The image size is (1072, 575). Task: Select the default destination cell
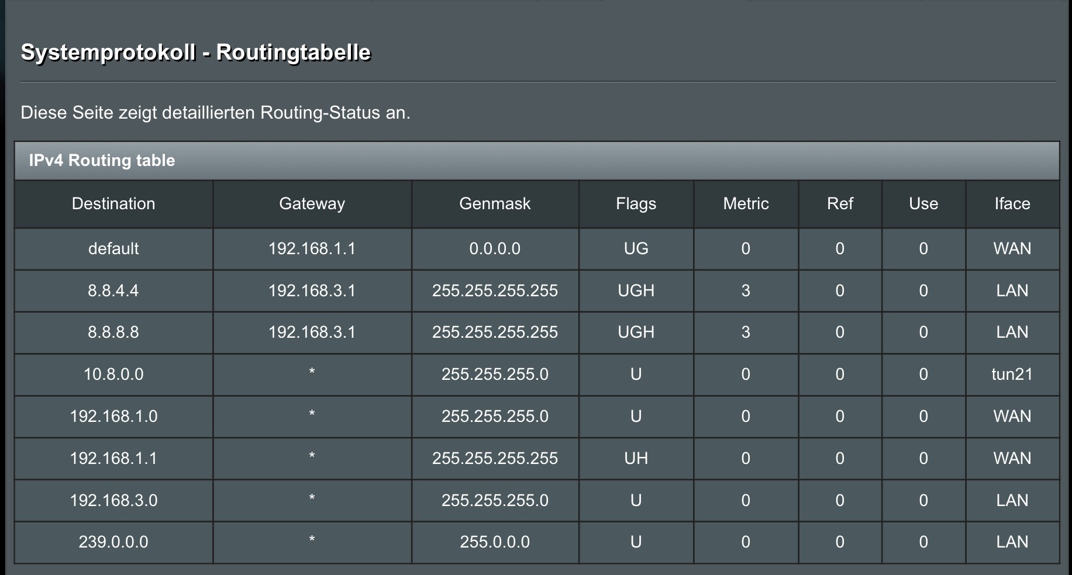tap(113, 248)
